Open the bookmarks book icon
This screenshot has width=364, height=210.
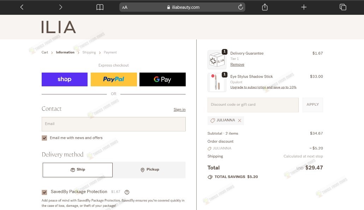[x=100, y=7]
